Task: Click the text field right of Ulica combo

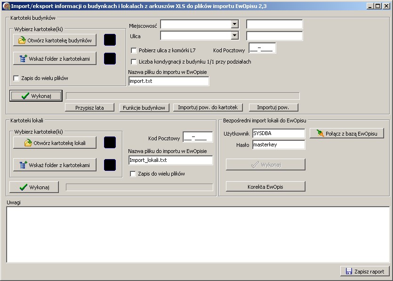Action: [274, 36]
